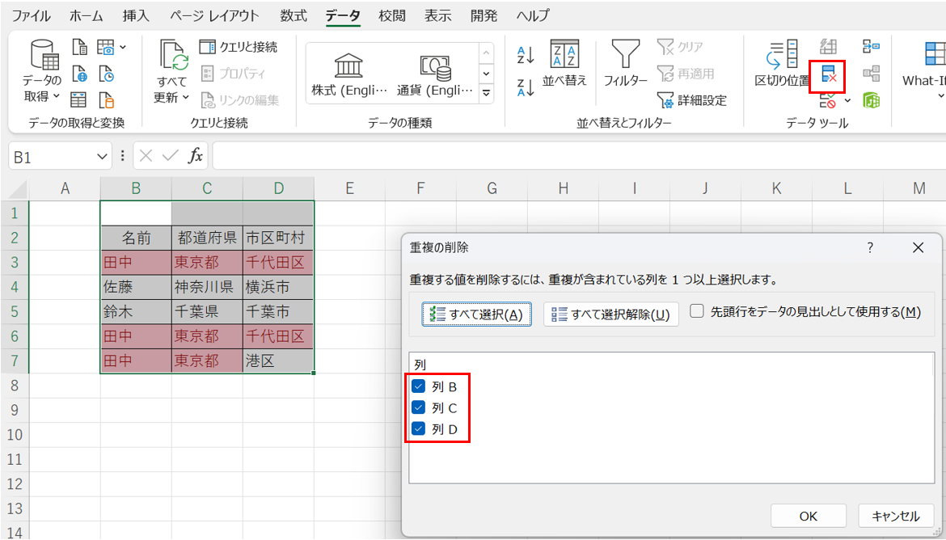
Task: Open the データの取得 (Get Data) button
Action: [x=41, y=70]
